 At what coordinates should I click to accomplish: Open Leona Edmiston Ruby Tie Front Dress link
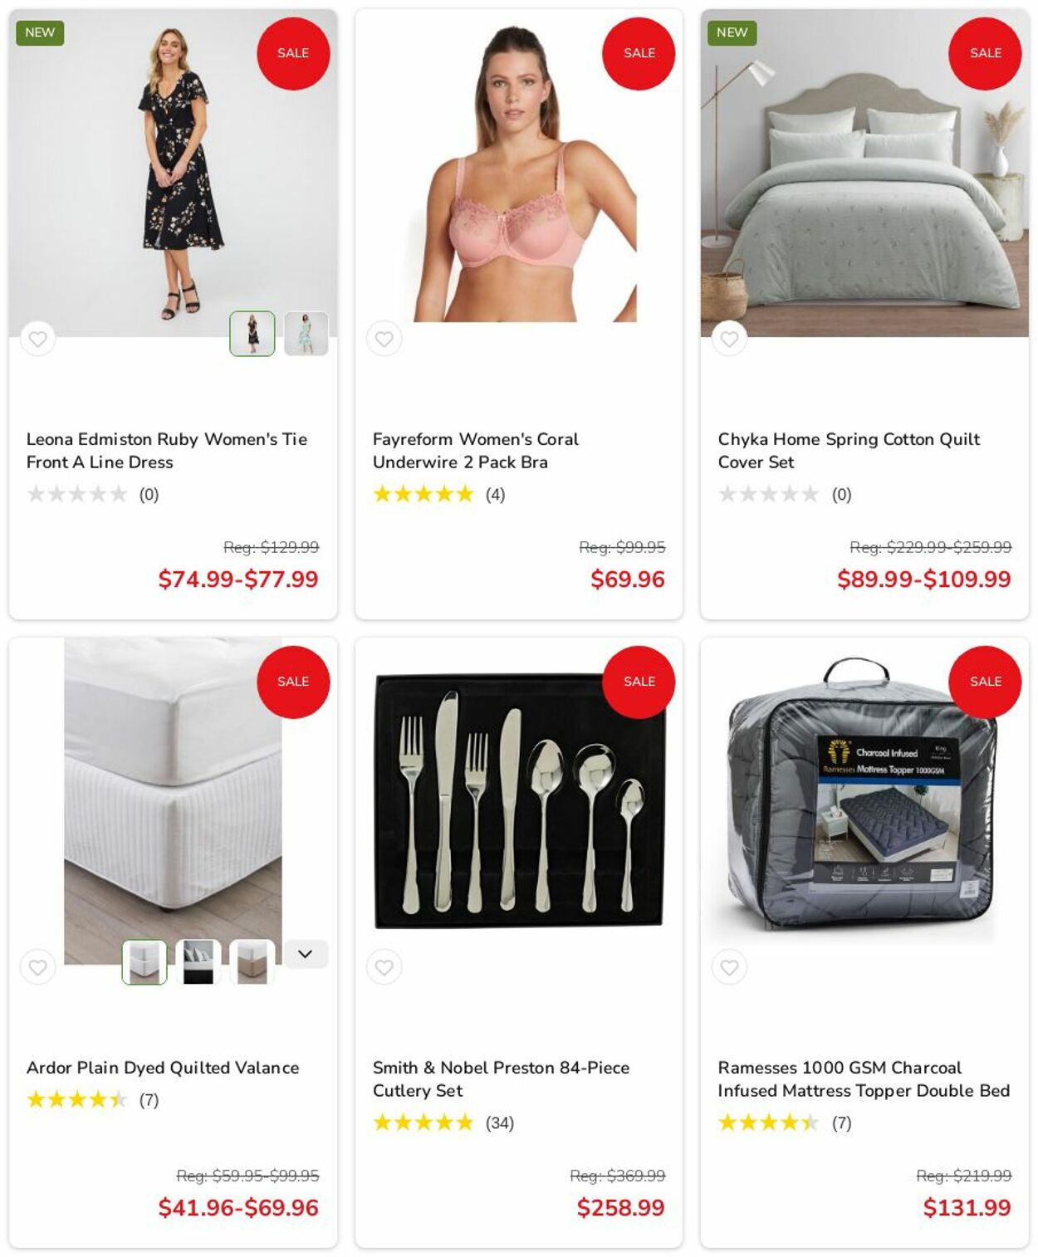click(167, 451)
